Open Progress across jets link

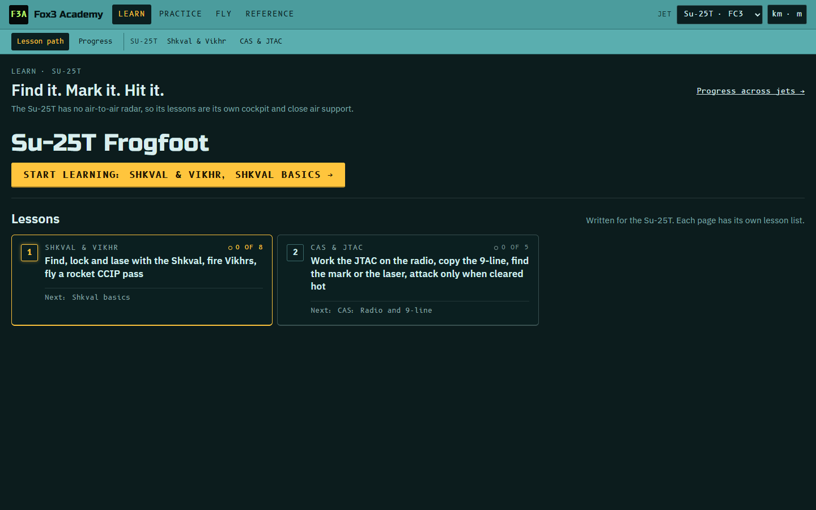tap(750, 91)
